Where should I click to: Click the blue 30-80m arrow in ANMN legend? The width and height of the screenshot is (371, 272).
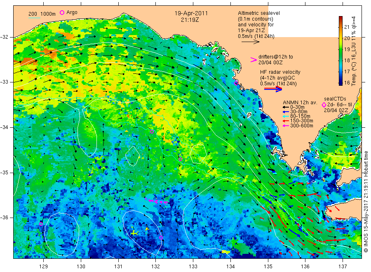tap(286, 112)
